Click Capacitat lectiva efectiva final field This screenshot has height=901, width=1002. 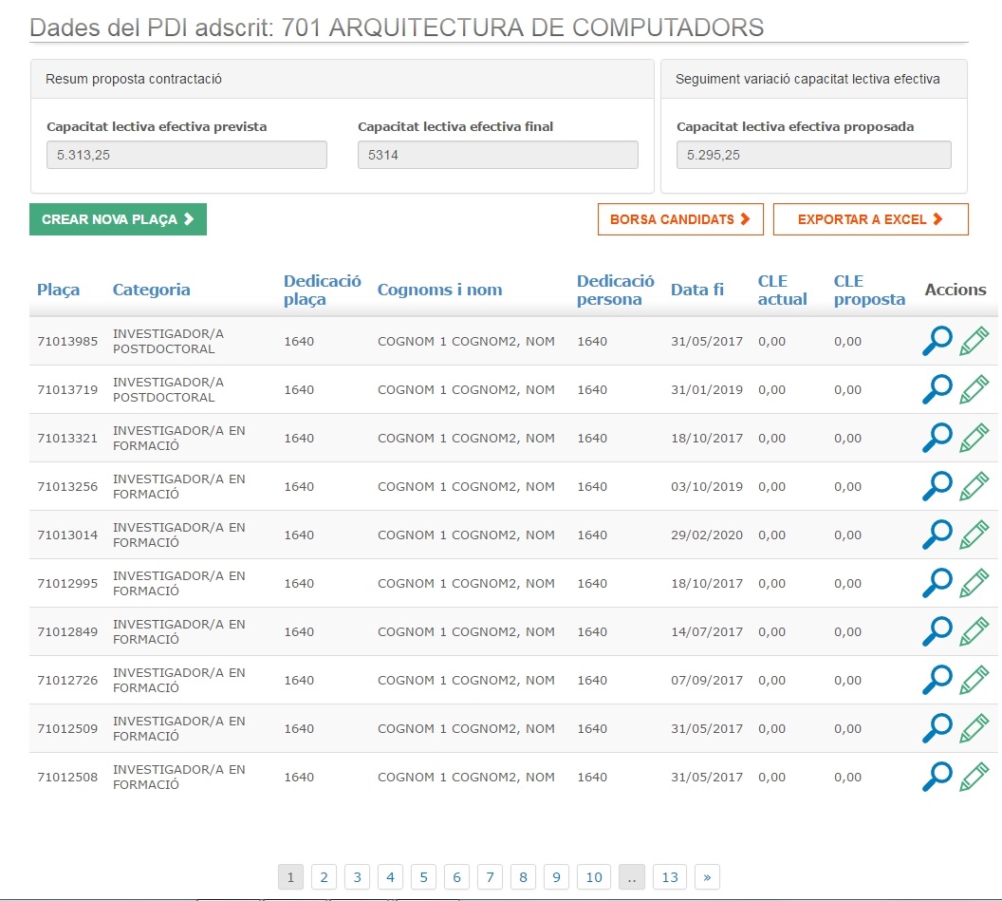click(x=497, y=155)
